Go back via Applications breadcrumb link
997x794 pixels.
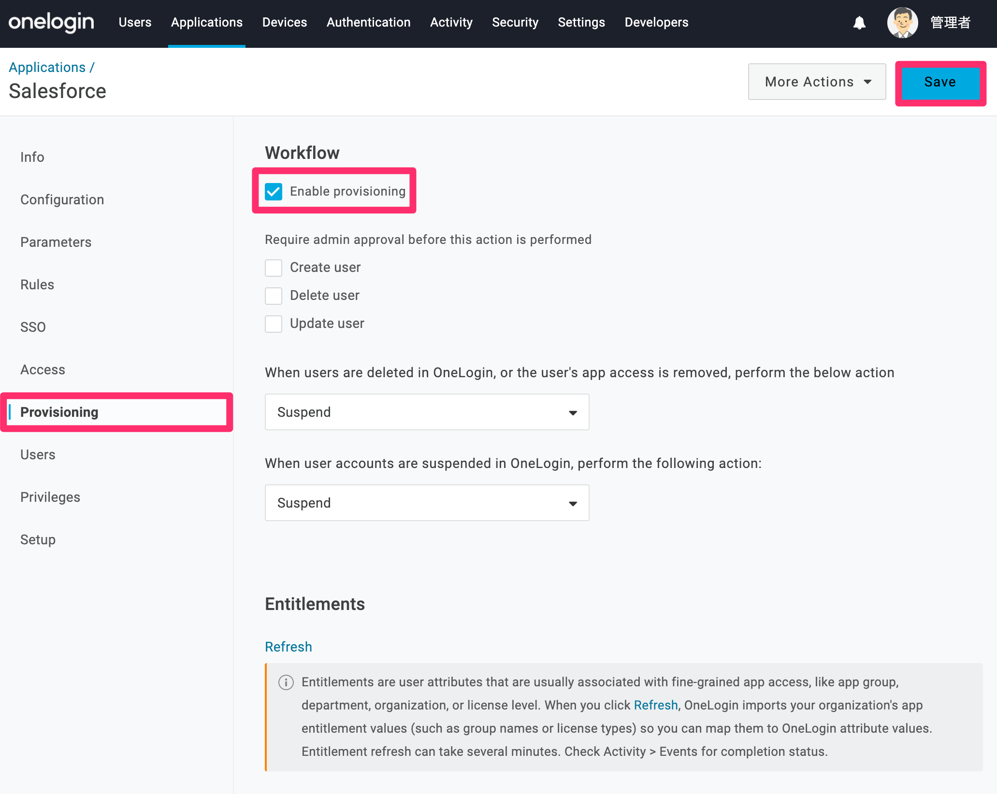(47, 67)
